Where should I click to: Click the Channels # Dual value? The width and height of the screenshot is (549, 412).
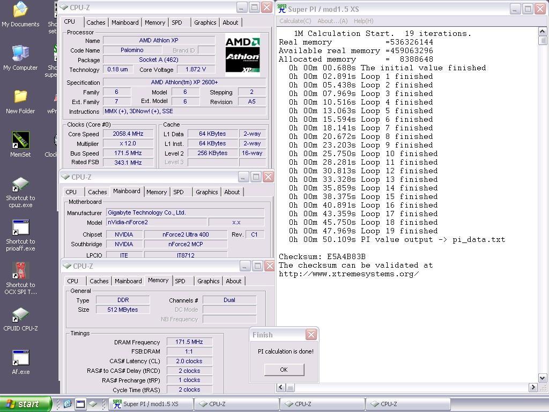(229, 300)
